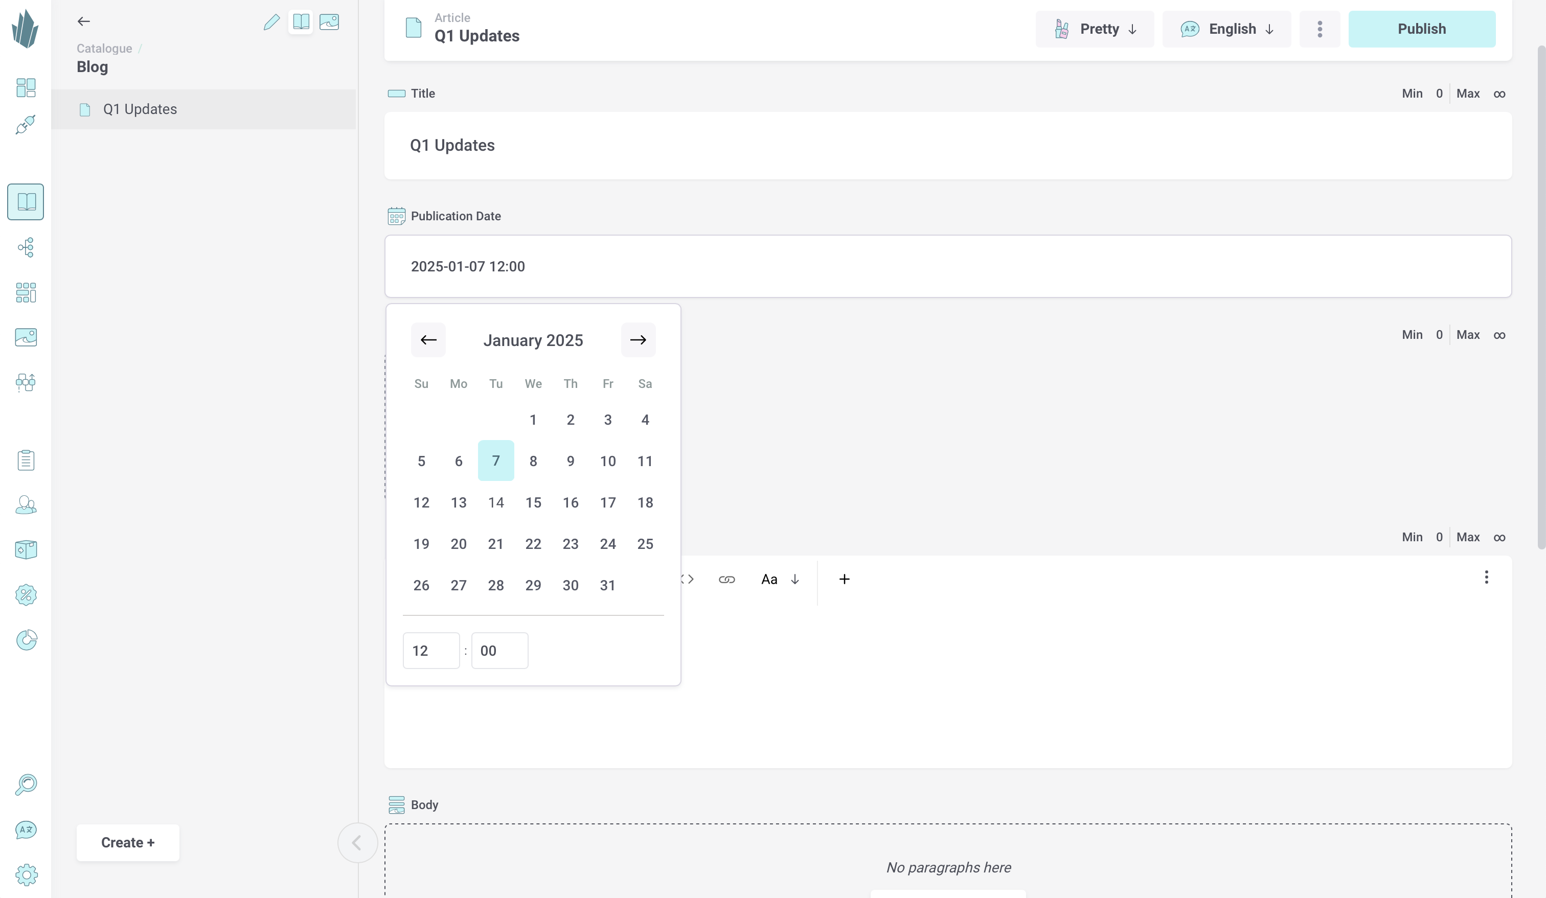This screenshot has height=898, width=1546.
Task: Open the percent discounts icon in sidebar
Action: [26, 595]
